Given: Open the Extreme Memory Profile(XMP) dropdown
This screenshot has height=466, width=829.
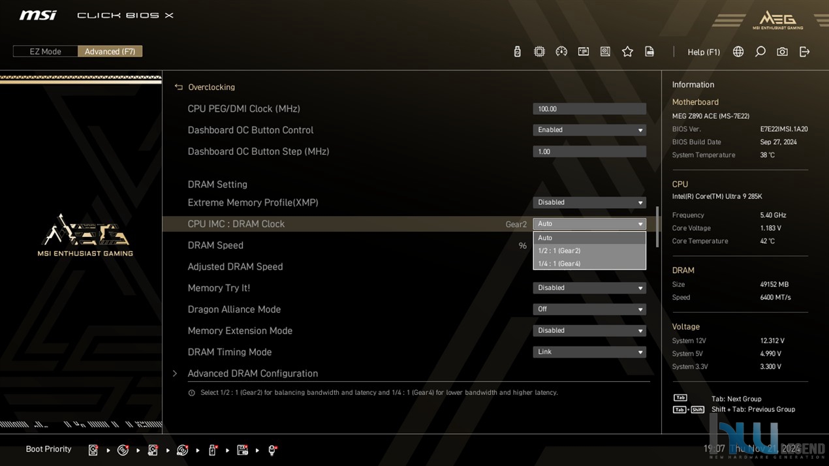Looking at the screenshot, I should (x=589, y=202).
